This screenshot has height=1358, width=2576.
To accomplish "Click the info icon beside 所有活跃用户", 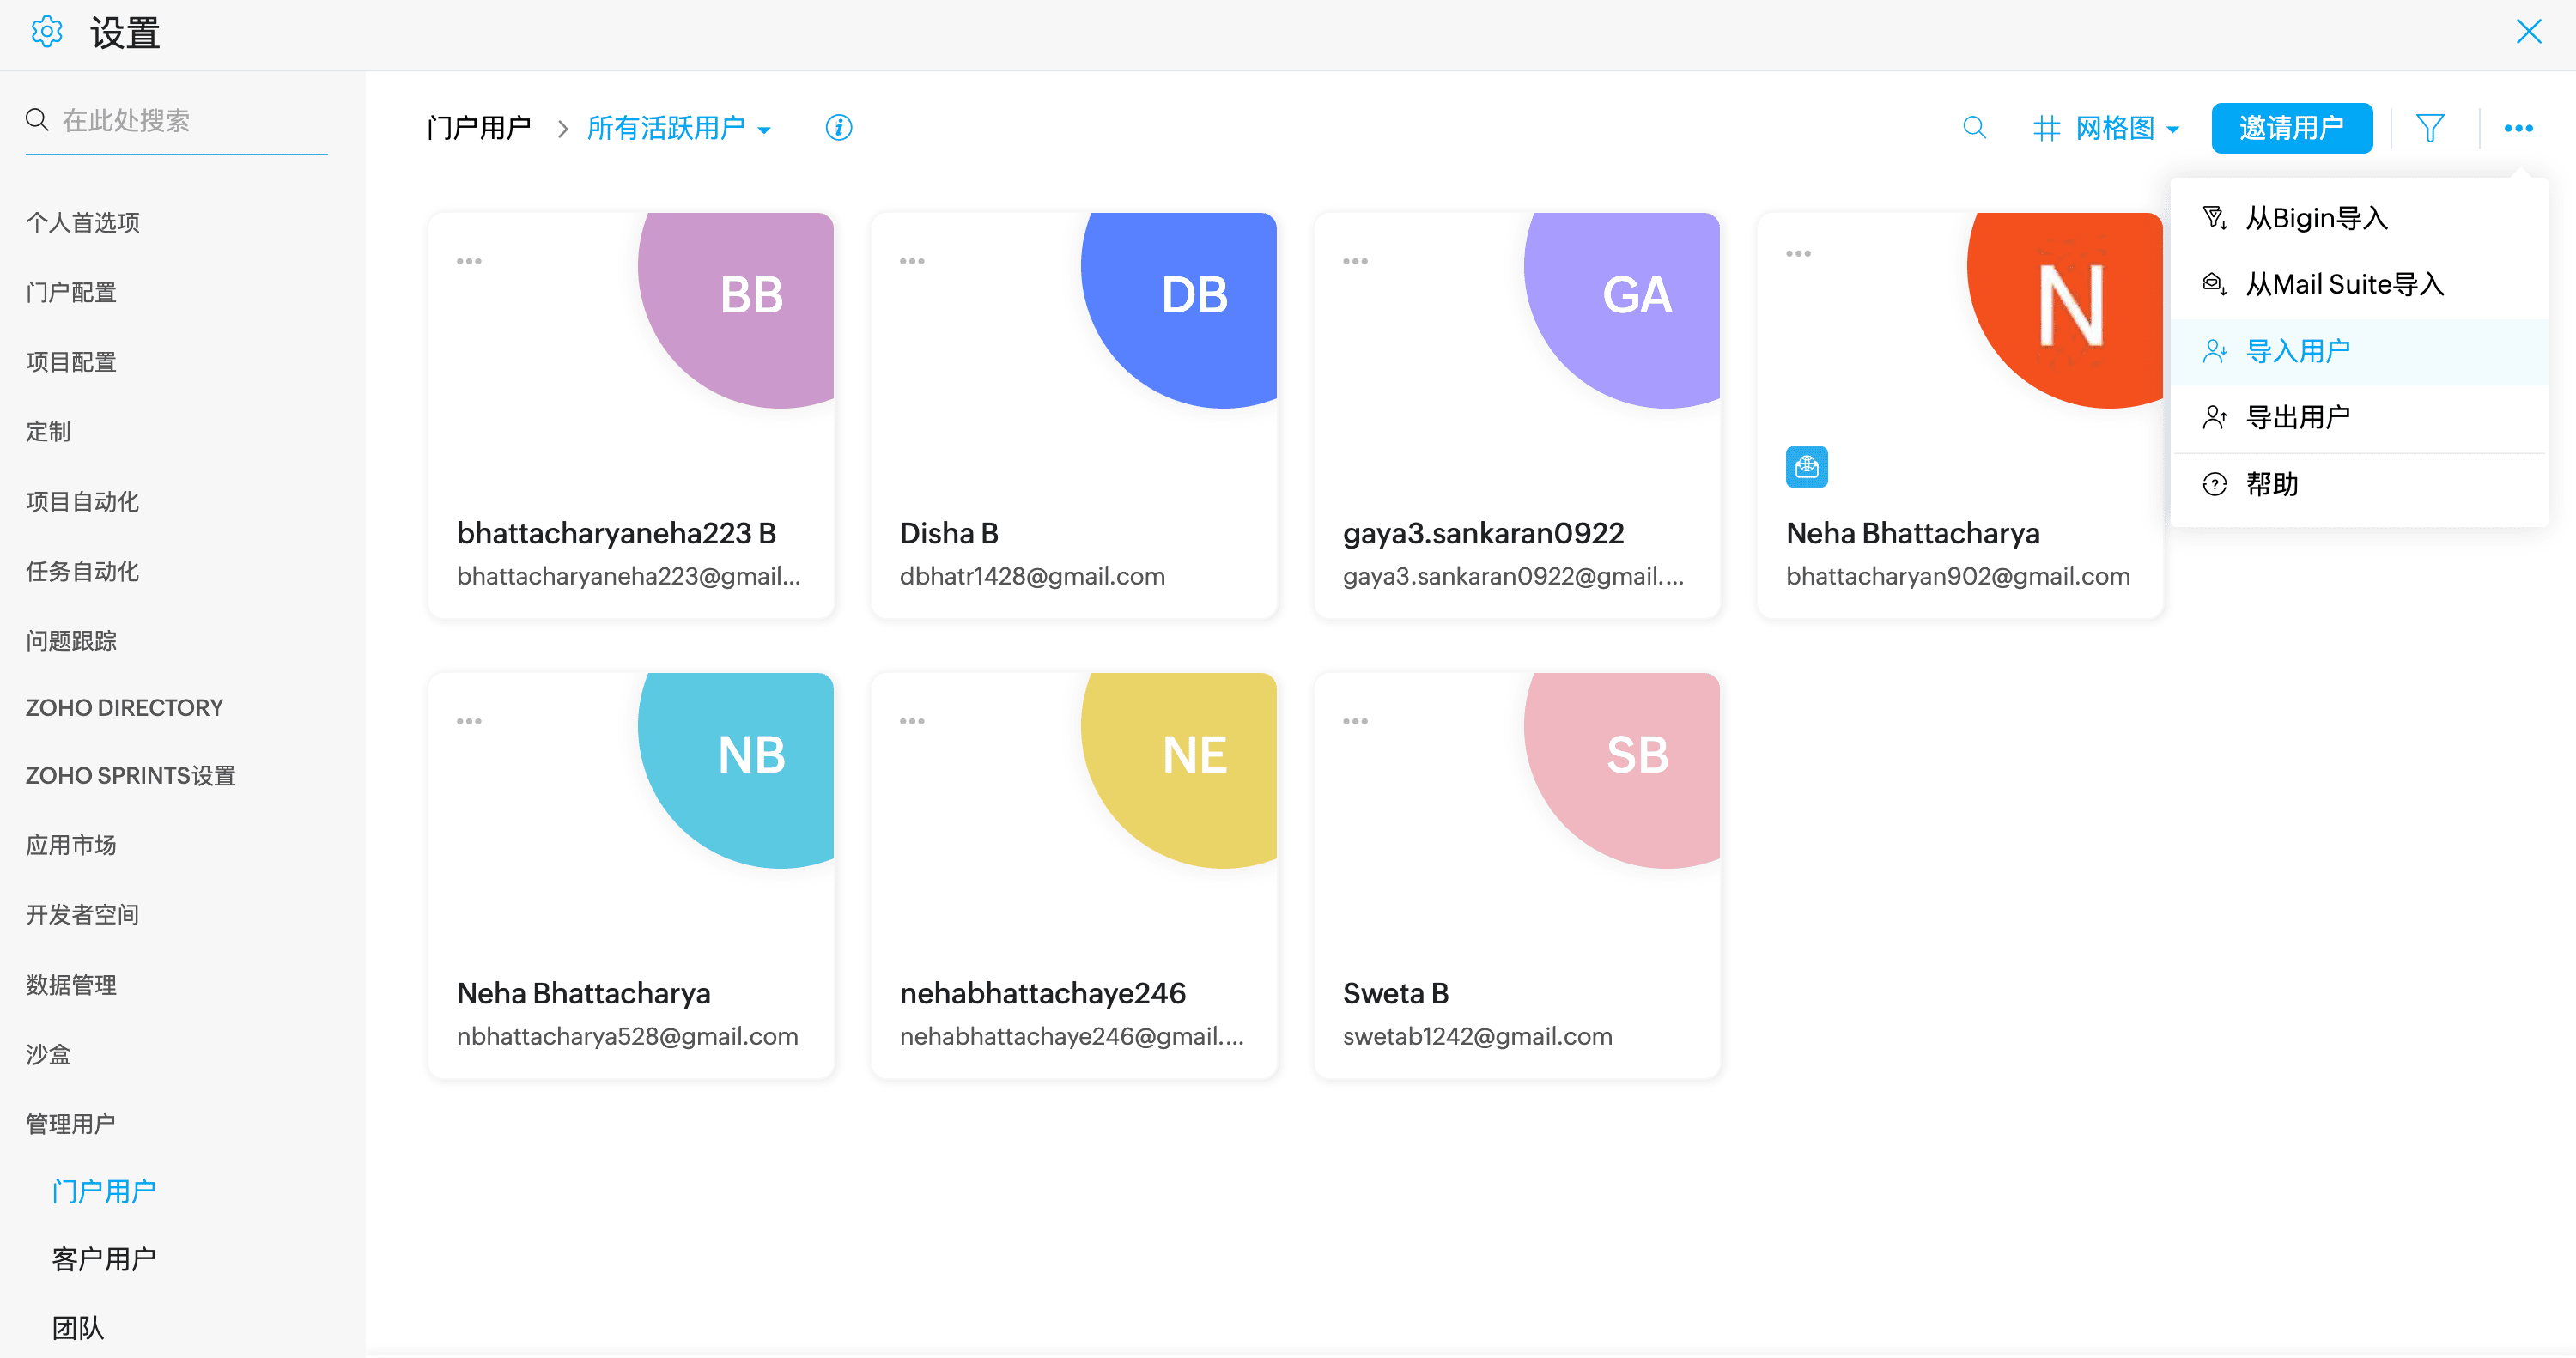I will point(838,128).
